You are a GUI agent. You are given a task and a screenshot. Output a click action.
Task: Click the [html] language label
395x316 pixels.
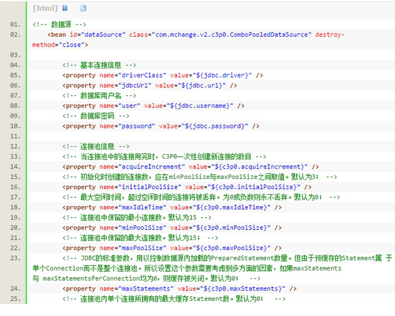(x=45, y=8)
